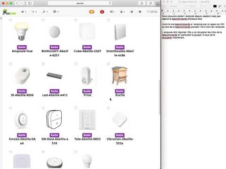Image resolution: width=226 pixels, height=169 pixels.
Task: Click the Cube-Abeille-23d7 label
Action: pos(87,51)
